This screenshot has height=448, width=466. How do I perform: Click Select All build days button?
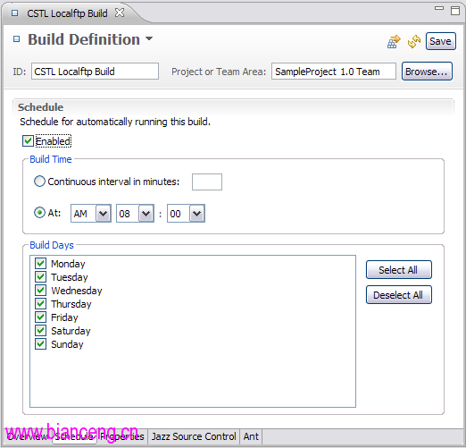click(398, 270)
